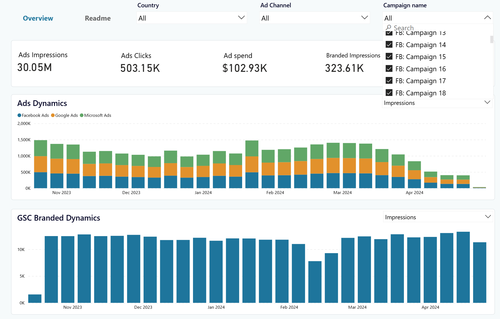This screenshot has width=500, height=319.
Task: Click the GSC Branded Dynamics title
Action: pyautogui.click(x=59, y=218)
